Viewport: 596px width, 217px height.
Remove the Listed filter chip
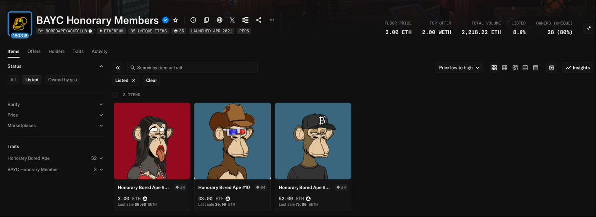[x=134, y=80]
